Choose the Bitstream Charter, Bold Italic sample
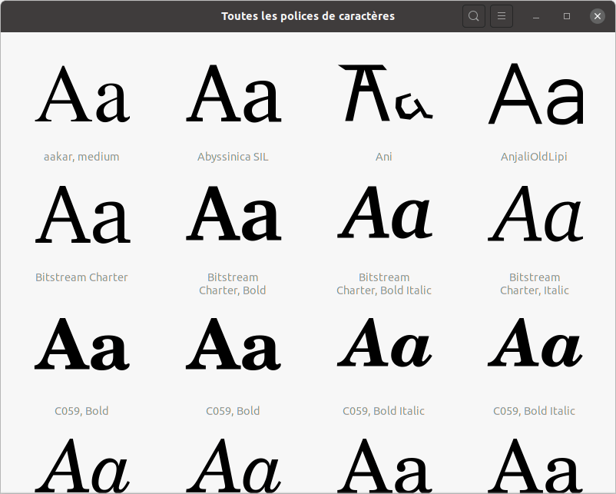This screenshot has width=616, height=494. 384,214
